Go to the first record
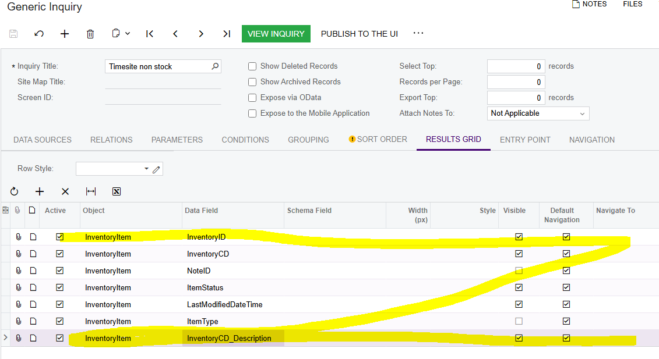Image resolution: width=659 pixels, height=359 pixels. (150, 34)
